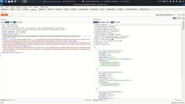Select the Raw view in Request panel
This screenshot has height=104, width=185.
[x=7, y=22]
